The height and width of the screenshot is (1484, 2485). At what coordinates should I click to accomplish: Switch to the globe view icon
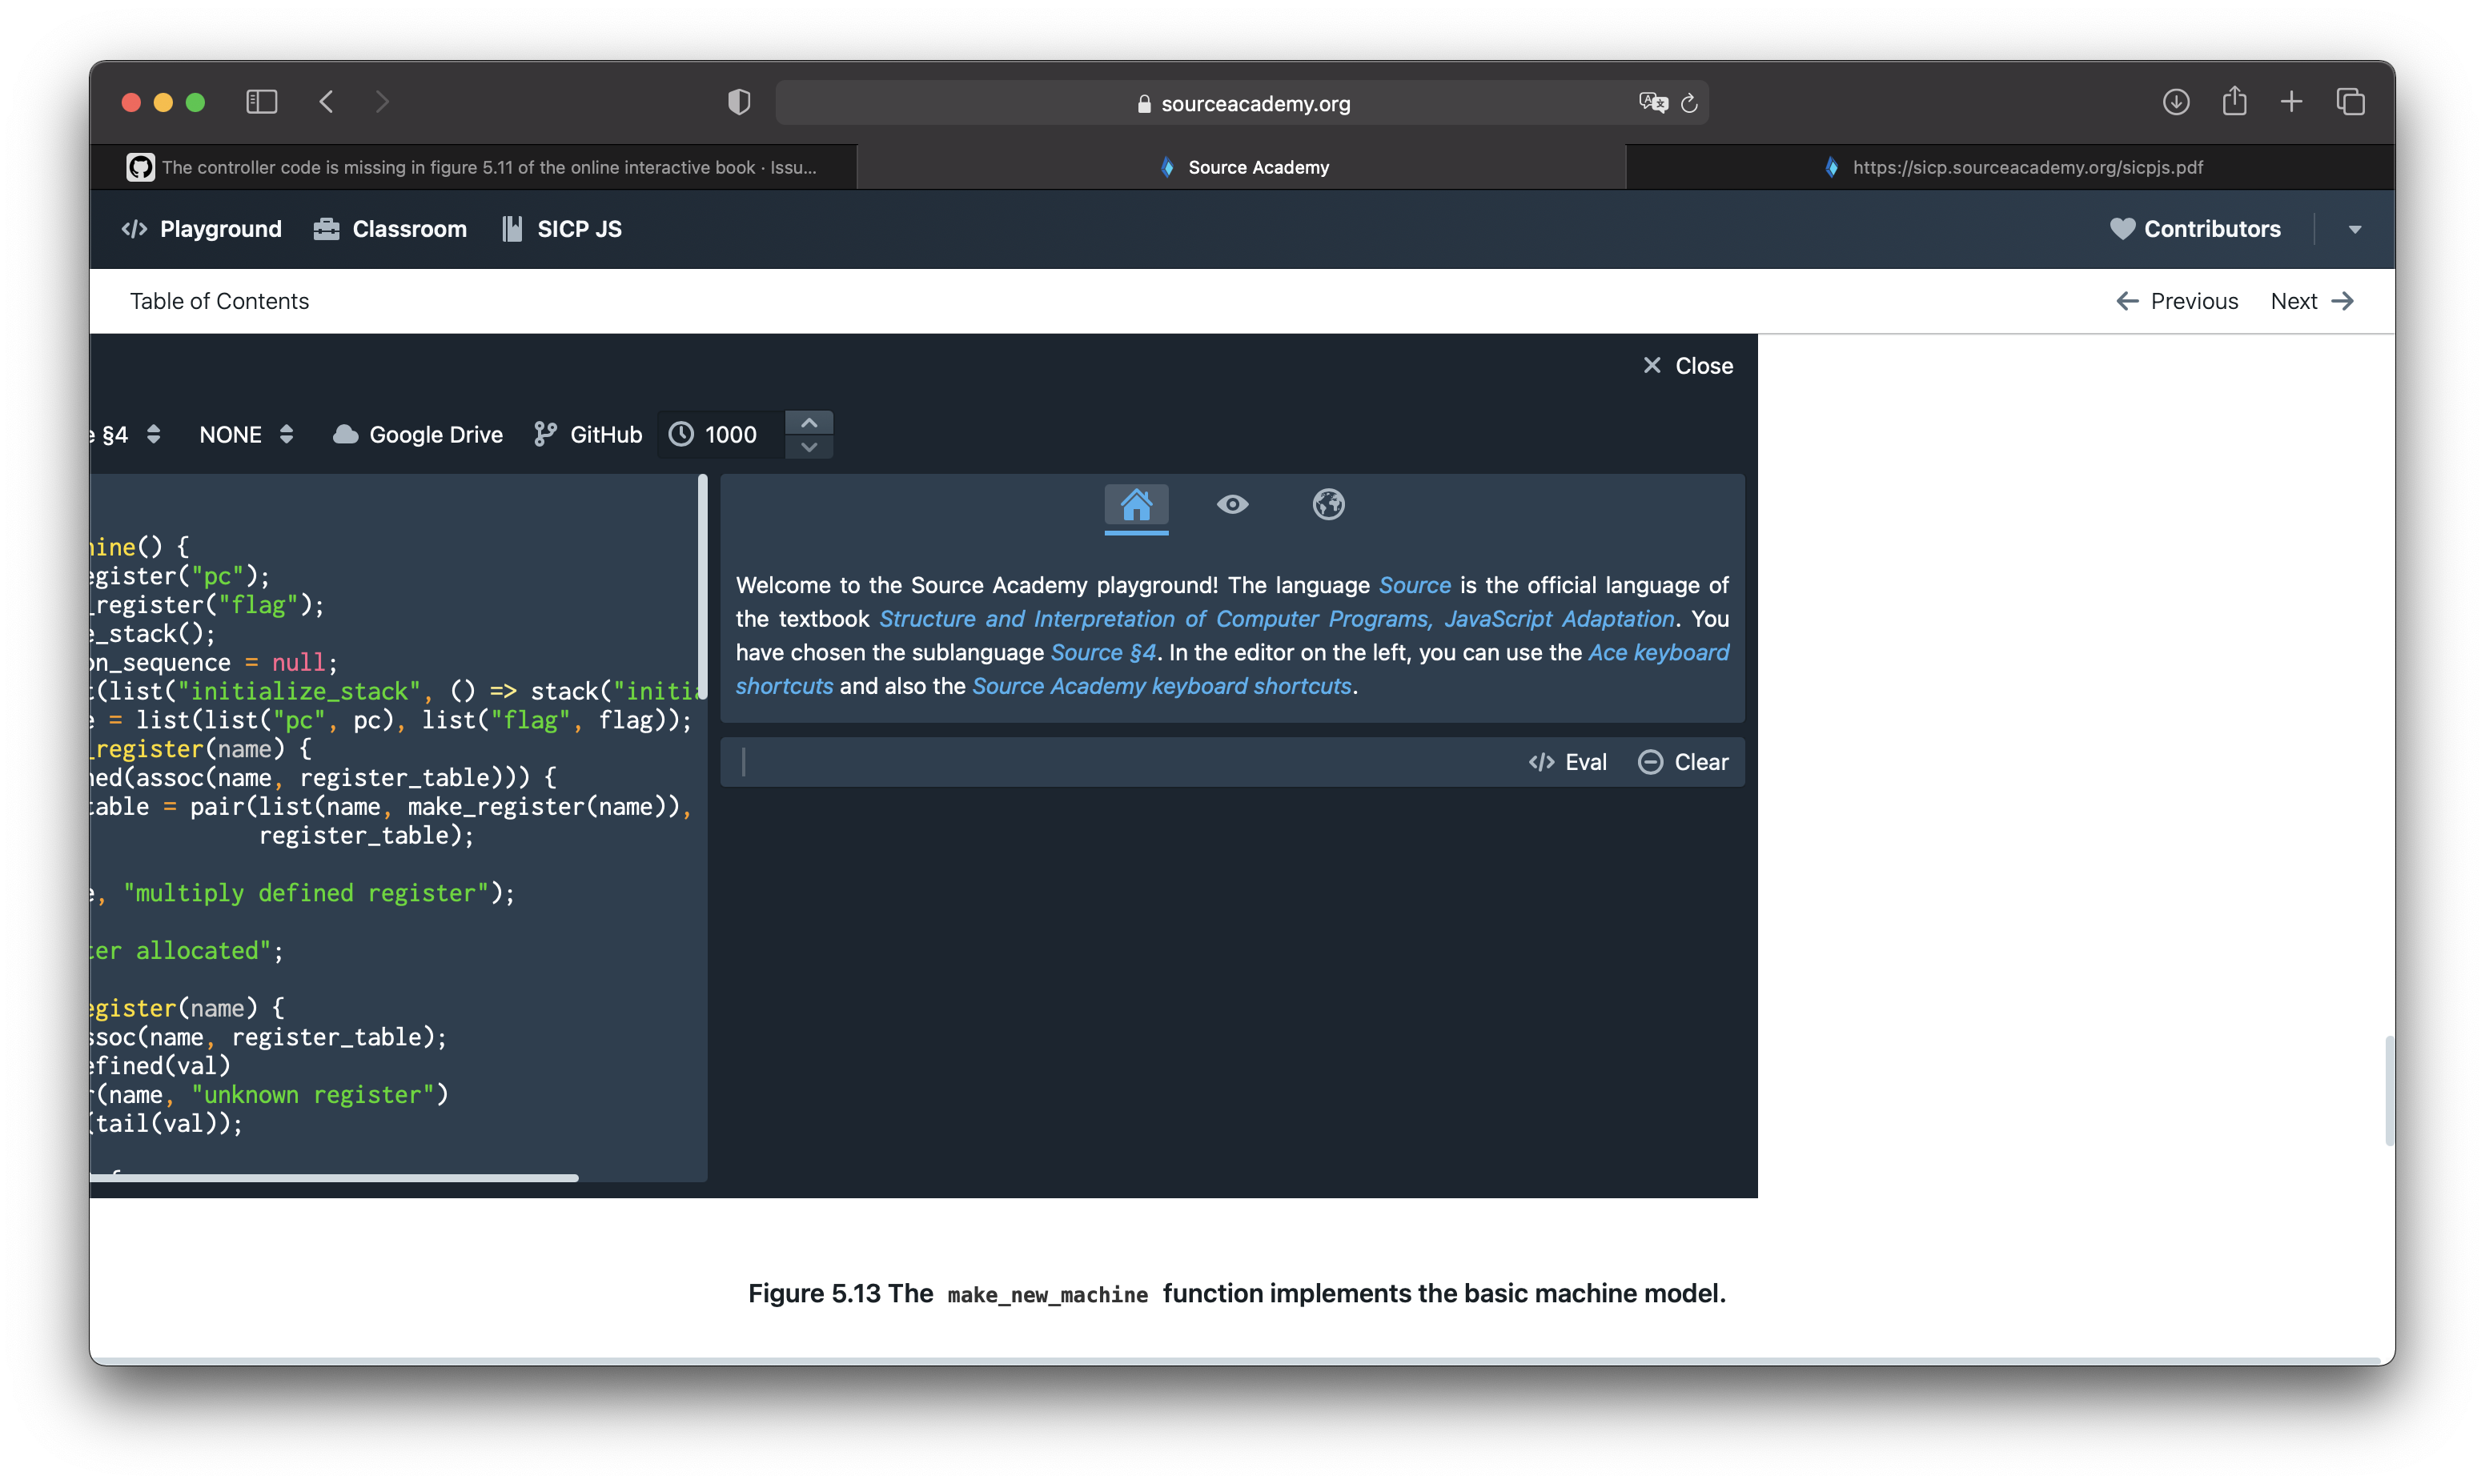point(1328,504)
